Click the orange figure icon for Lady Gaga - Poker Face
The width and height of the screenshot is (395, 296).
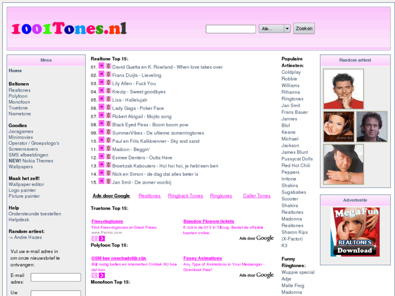pos(108,107)
